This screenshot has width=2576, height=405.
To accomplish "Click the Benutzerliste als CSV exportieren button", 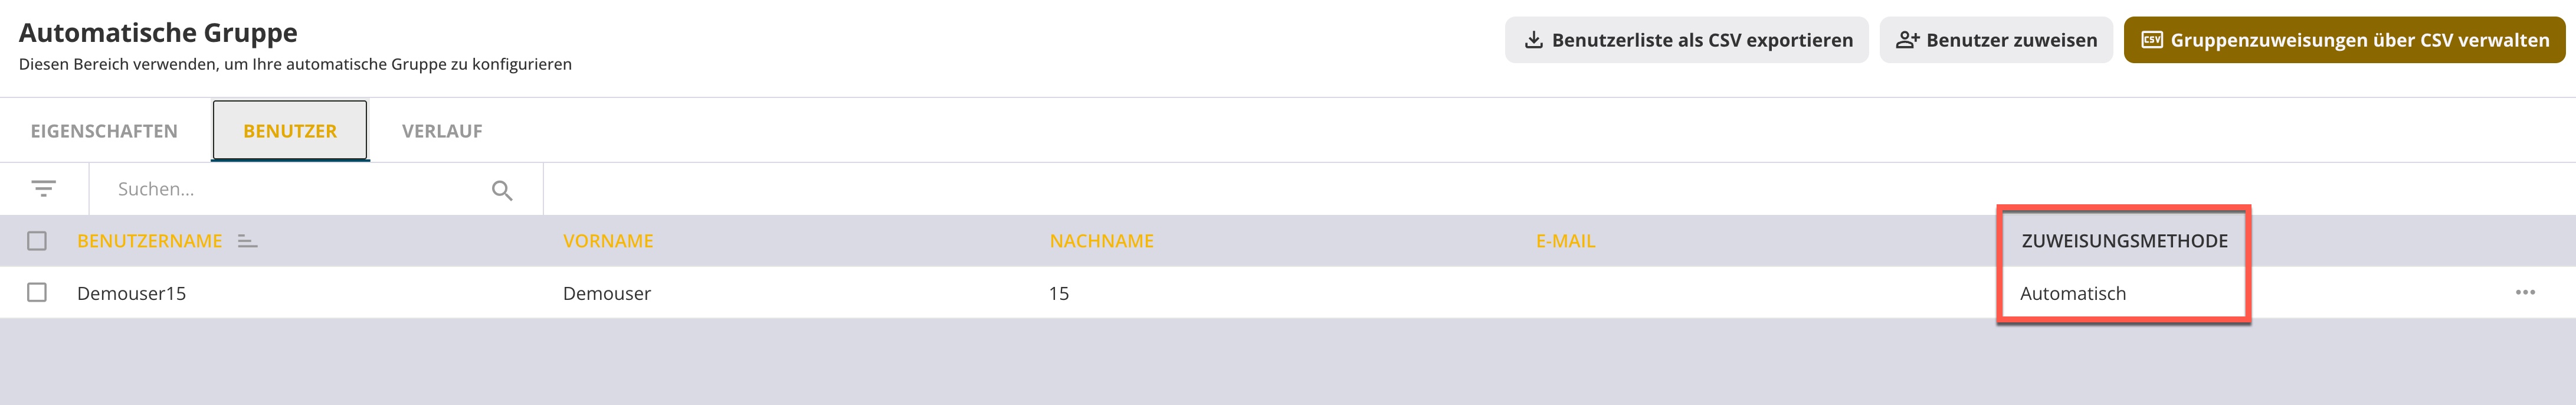I will coord(1686,40).
